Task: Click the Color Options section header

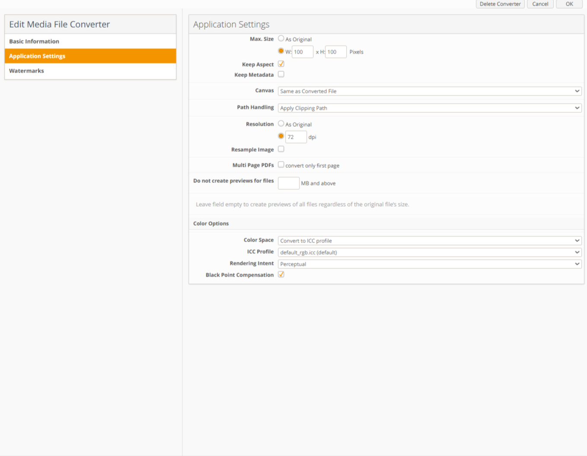Action: 211,223
